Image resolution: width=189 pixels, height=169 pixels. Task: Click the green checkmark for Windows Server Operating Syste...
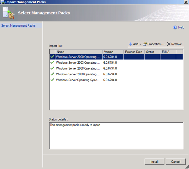tap(52, 80)
